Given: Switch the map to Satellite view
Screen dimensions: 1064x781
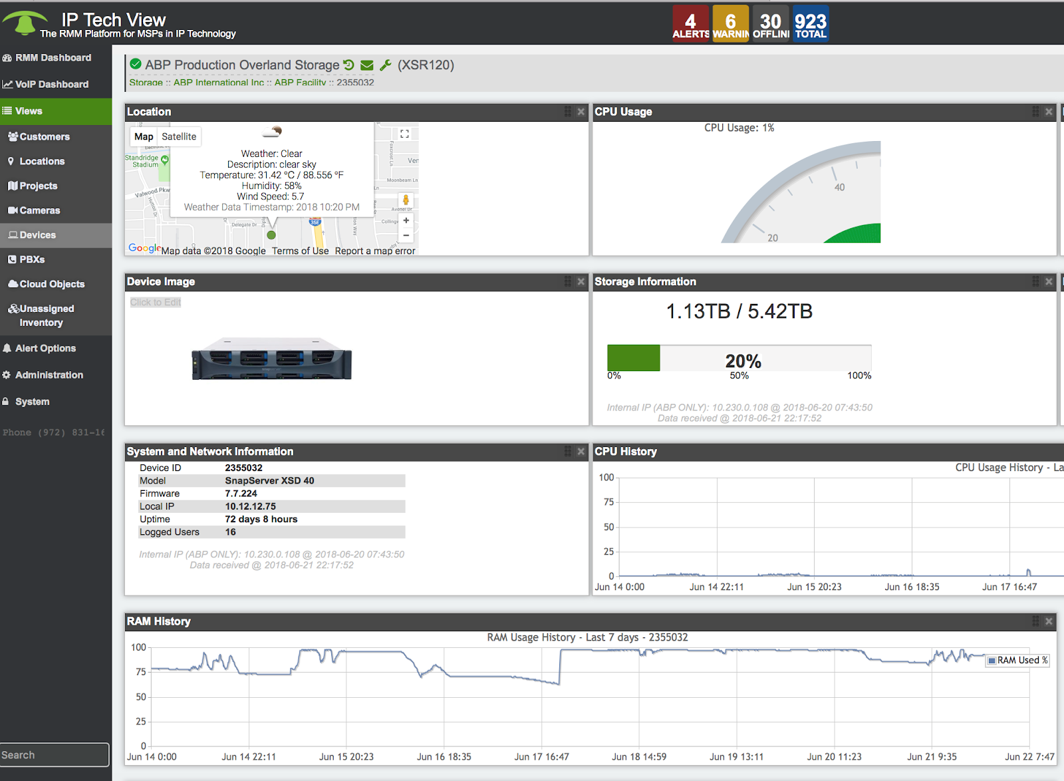Looking at the screenshot, I should tap(179, 136).
